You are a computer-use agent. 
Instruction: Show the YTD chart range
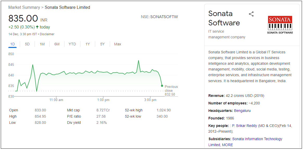[x=72, y=44]
